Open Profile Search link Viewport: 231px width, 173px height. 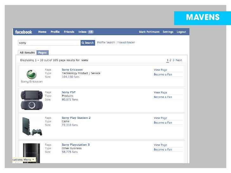tap(106, 42)
